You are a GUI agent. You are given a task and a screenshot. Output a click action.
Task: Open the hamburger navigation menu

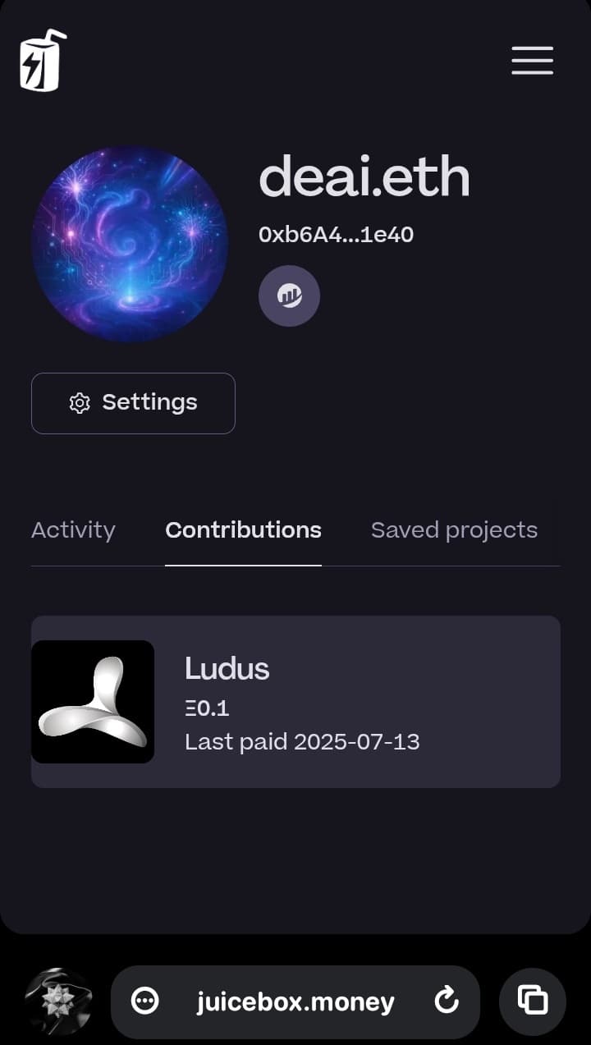532,61
